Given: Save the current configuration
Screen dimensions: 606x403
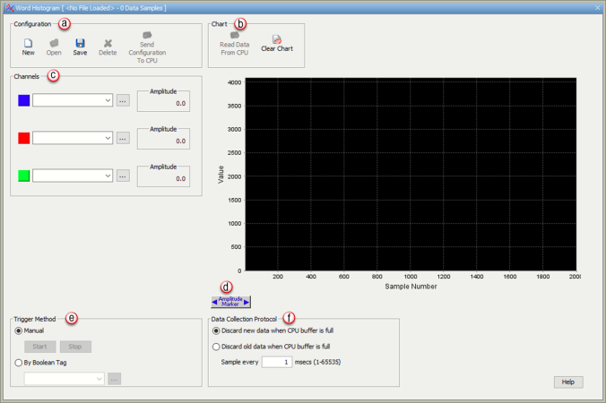Looking at the screenshot, I should coord(80,43).
